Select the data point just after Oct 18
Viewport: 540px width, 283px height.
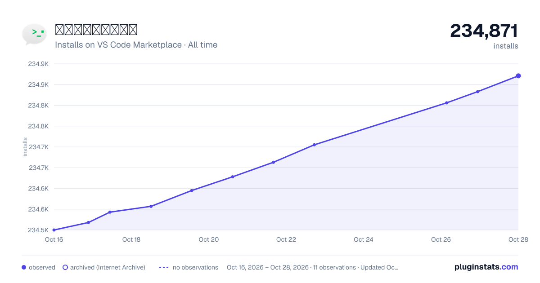[151, 206]
